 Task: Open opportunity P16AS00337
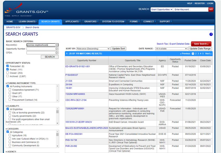[x=71, y=75]
